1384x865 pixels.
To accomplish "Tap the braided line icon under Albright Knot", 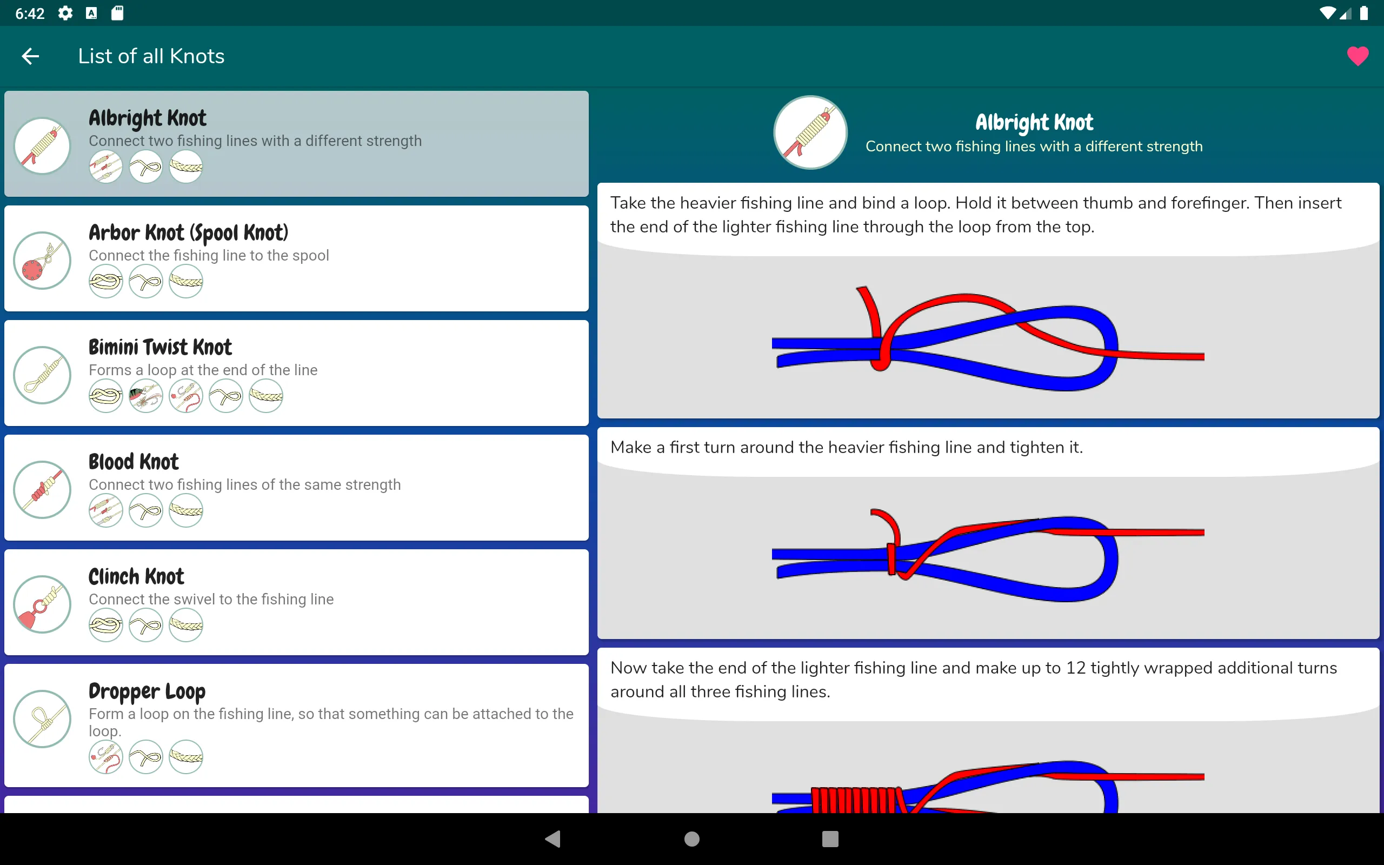I will click(186, 167).
